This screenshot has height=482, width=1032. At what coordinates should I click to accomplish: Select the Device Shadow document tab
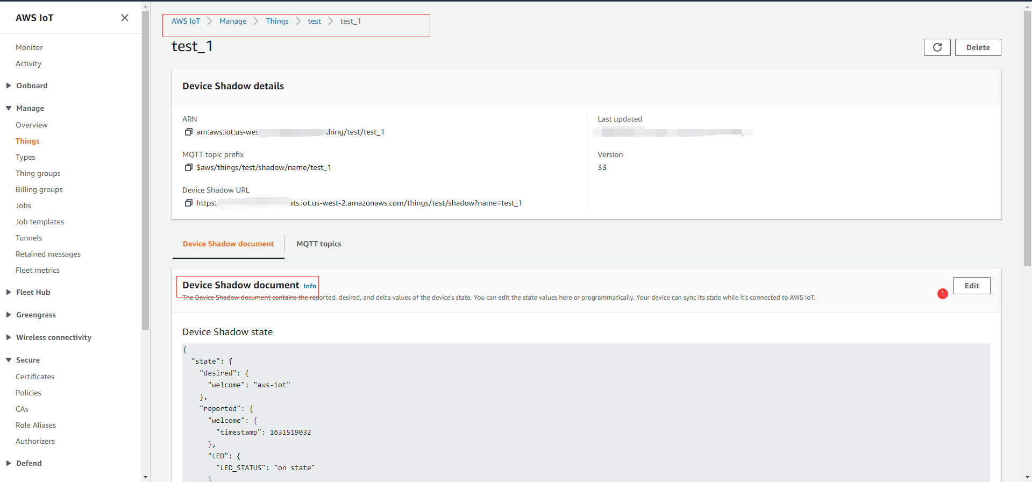(x=228, y=244)
